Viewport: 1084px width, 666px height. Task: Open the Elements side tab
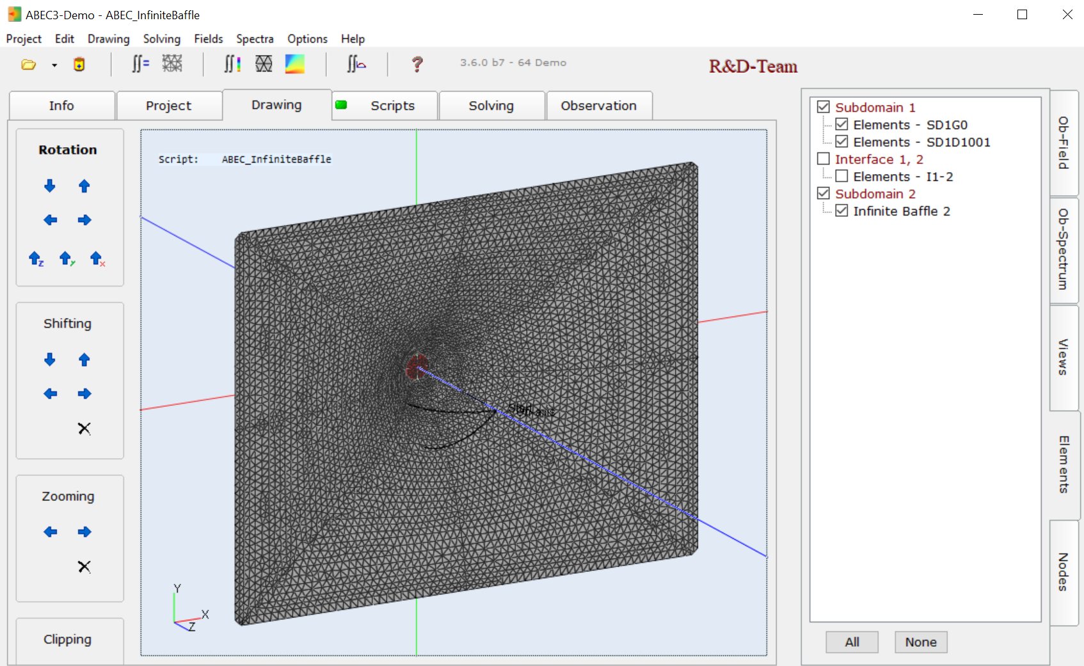(1064, 464)
